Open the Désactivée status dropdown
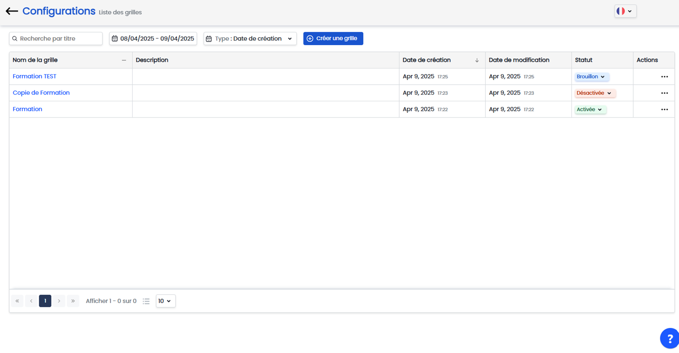The image size is (679, 353). point(594,93)
